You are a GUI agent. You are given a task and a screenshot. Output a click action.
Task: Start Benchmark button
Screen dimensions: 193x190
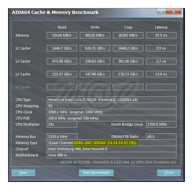(x=96, y=173)
